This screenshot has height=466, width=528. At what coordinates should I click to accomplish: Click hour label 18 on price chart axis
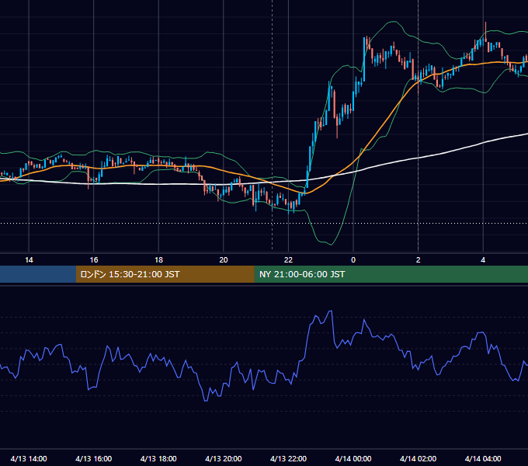click(158, 259)
